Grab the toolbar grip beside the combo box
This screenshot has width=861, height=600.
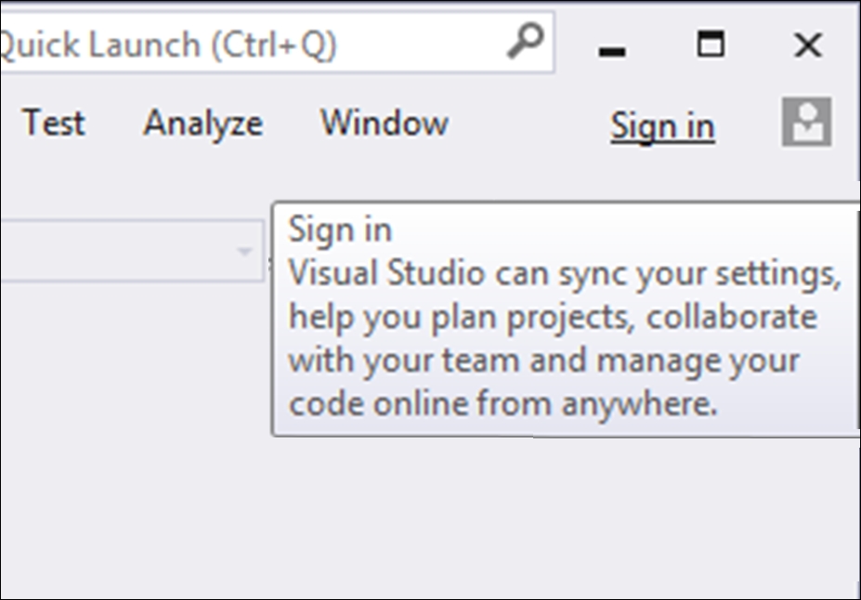pos(269,264)
